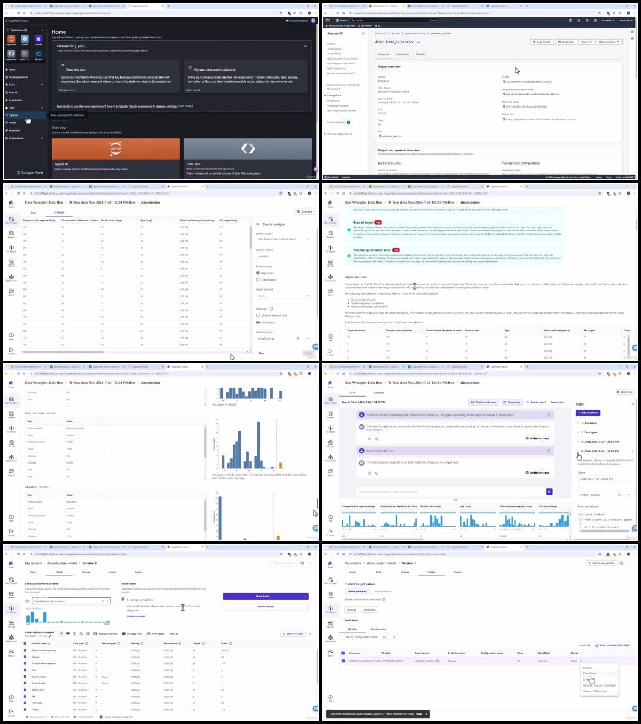This screenshot has height=724, width=641.
Task: Open Object actions dropdown on S3 object page
Action: coord(609,42)
